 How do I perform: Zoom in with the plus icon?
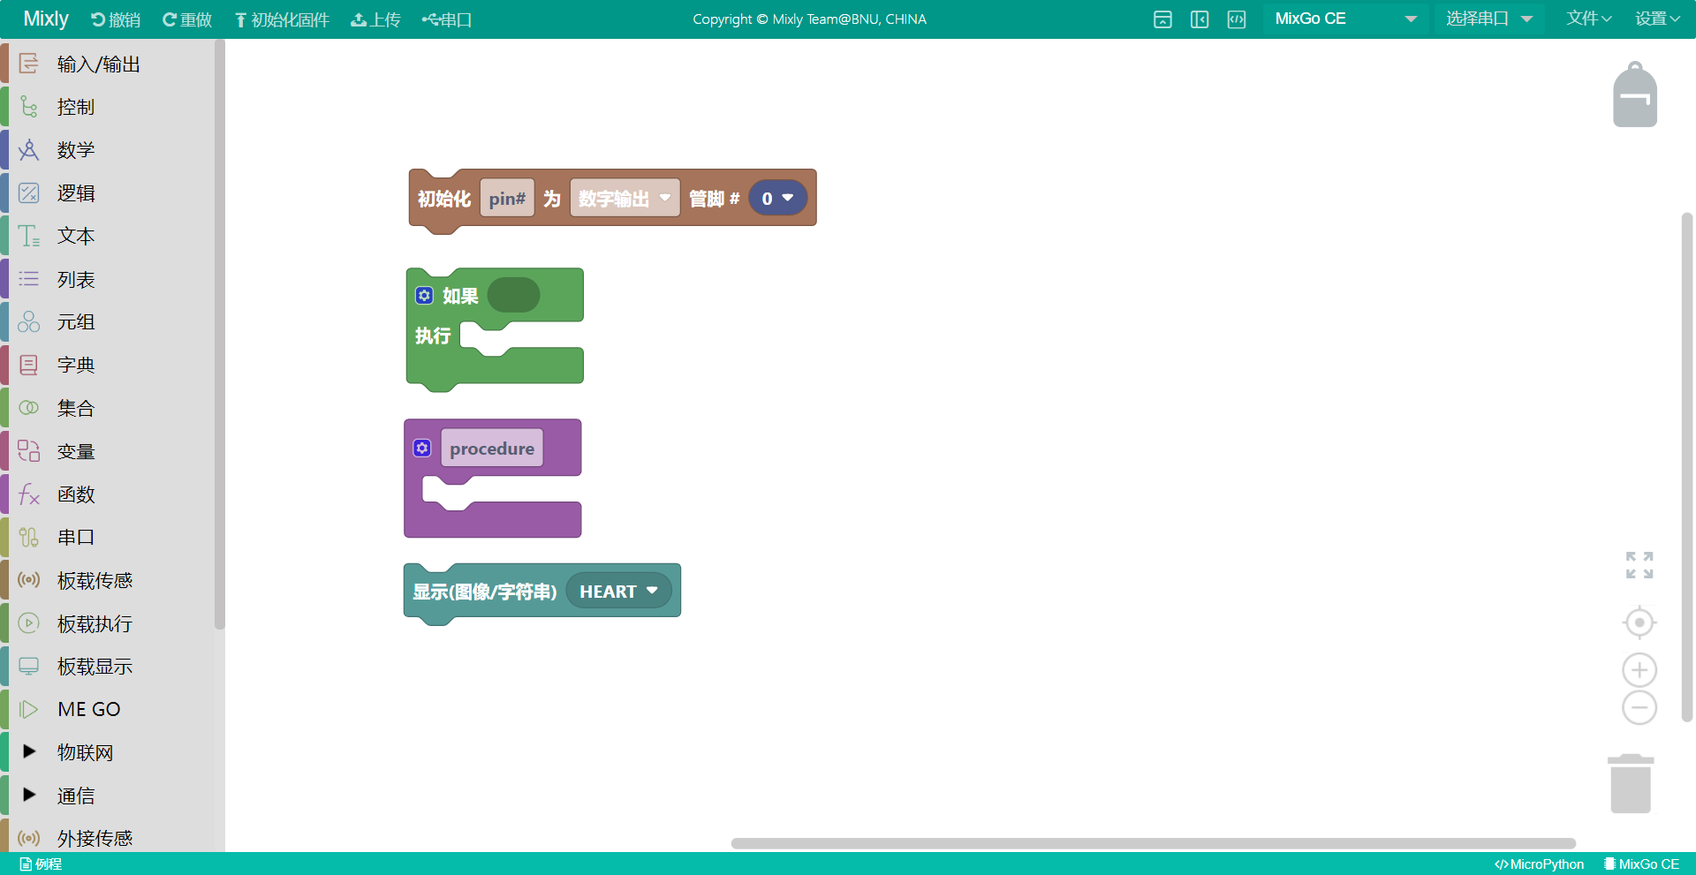[1639, 670]
